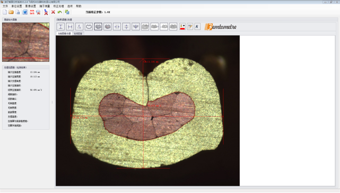The image size is (340, 193).
Task: Click the splitter handle beside results panel
Action: point(53,102)
